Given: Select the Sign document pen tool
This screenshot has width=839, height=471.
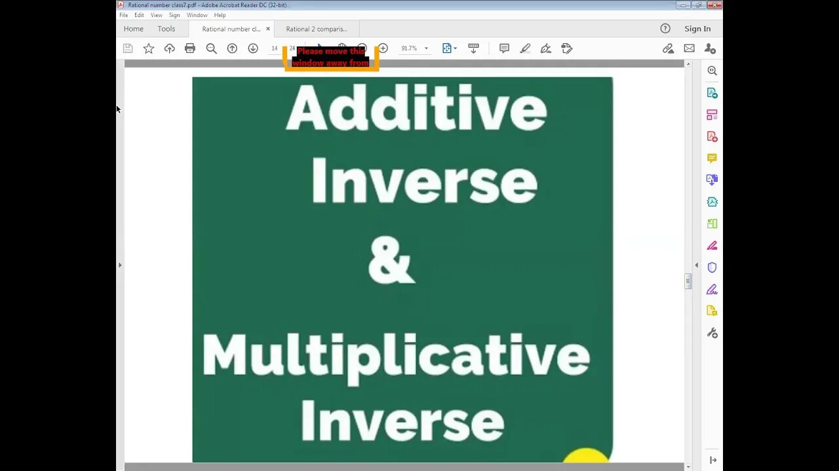Looking at the screenshot, I should pyautogui.click(x=546, y=48).
